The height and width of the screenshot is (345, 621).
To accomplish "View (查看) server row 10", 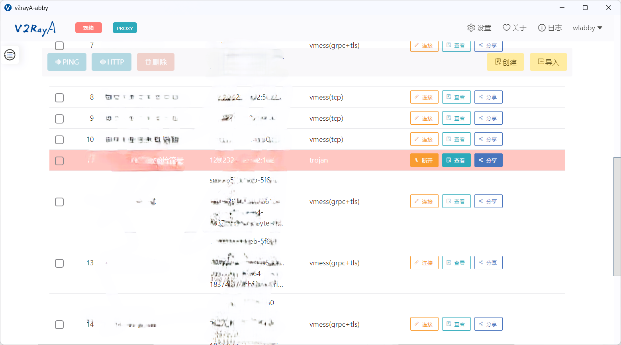I will [456, 139].
